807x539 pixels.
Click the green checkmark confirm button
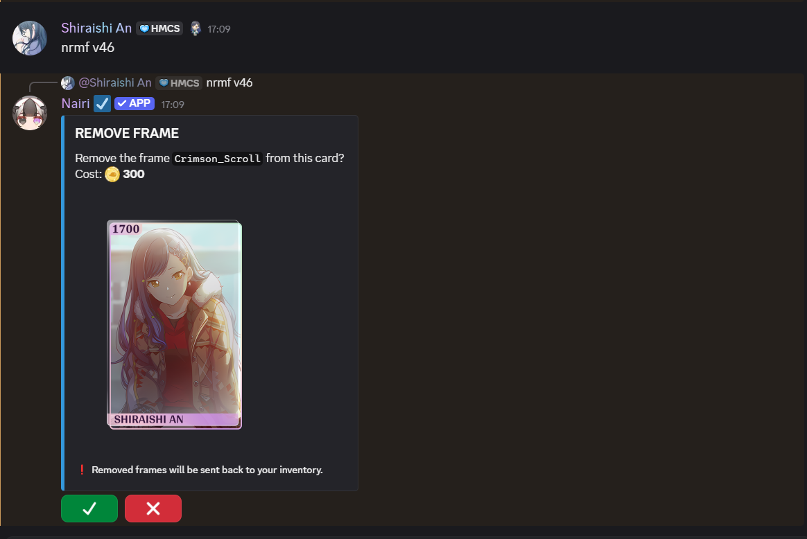click(89, 509)
